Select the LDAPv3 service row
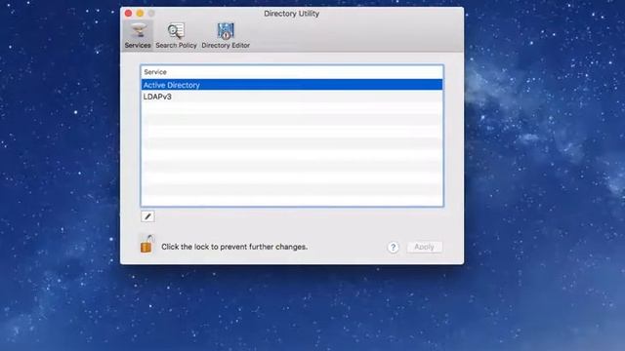625x351 pixels. (292, 97)
